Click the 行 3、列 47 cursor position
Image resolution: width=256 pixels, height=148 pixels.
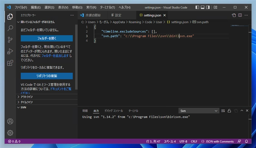click(153, 141)
